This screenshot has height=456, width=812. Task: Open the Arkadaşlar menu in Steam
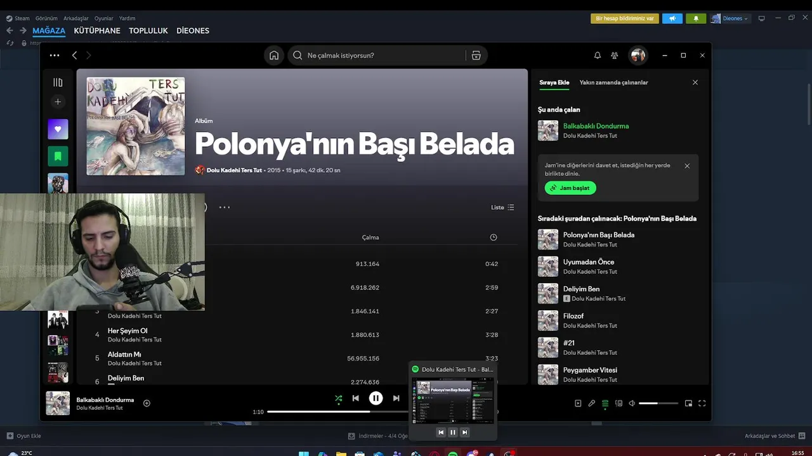[76, 18]
